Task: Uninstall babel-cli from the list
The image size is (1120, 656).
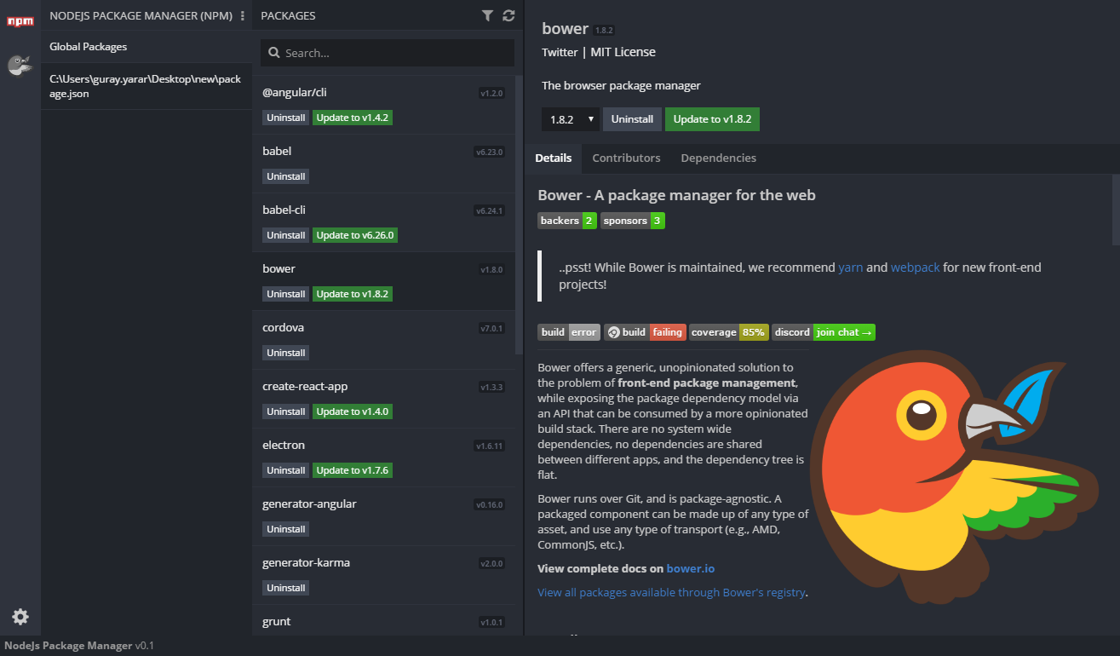Action: pos(285,235)
